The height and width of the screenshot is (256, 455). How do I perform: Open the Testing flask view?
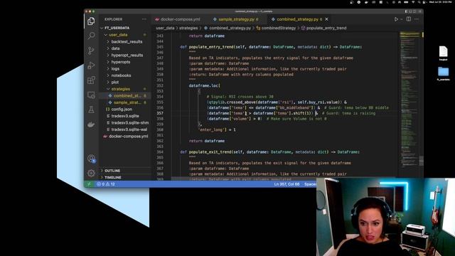pyautogui.click(x=91, y=110)
